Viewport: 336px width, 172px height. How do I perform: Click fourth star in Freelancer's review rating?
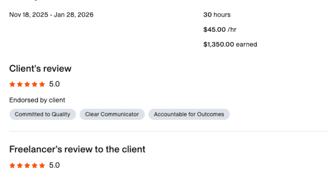[x=35, y=166]
